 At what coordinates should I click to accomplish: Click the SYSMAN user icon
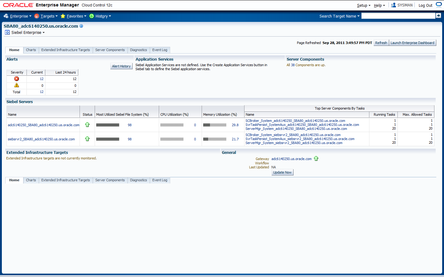pos(393,5)
